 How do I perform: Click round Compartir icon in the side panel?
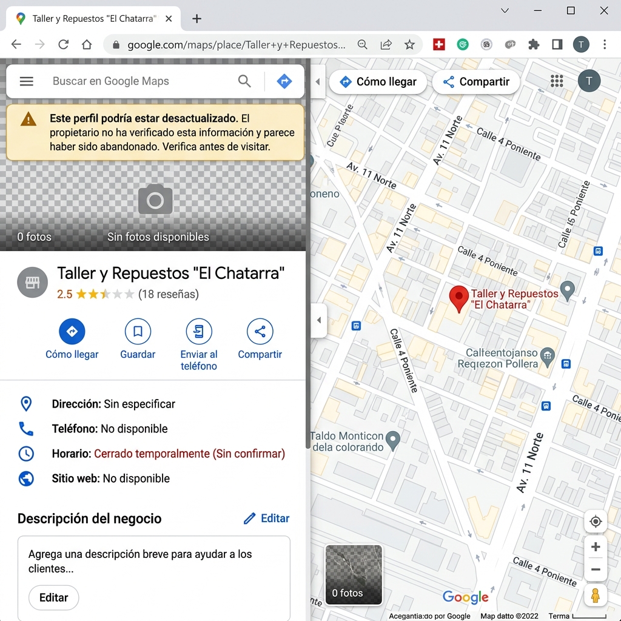click(x=260, y=331)
